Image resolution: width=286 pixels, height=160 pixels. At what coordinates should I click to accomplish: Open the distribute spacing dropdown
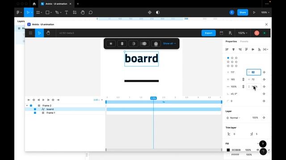266,49
